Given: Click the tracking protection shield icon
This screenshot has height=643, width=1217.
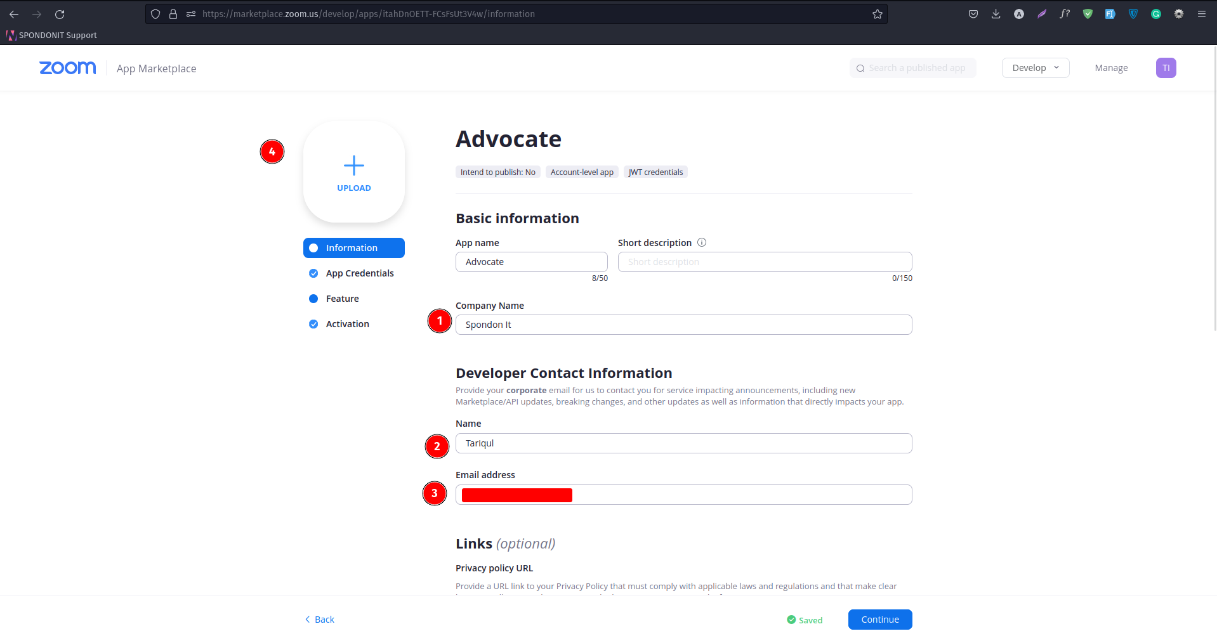Looking at the screenshot, I should click(x=155, y=14).
